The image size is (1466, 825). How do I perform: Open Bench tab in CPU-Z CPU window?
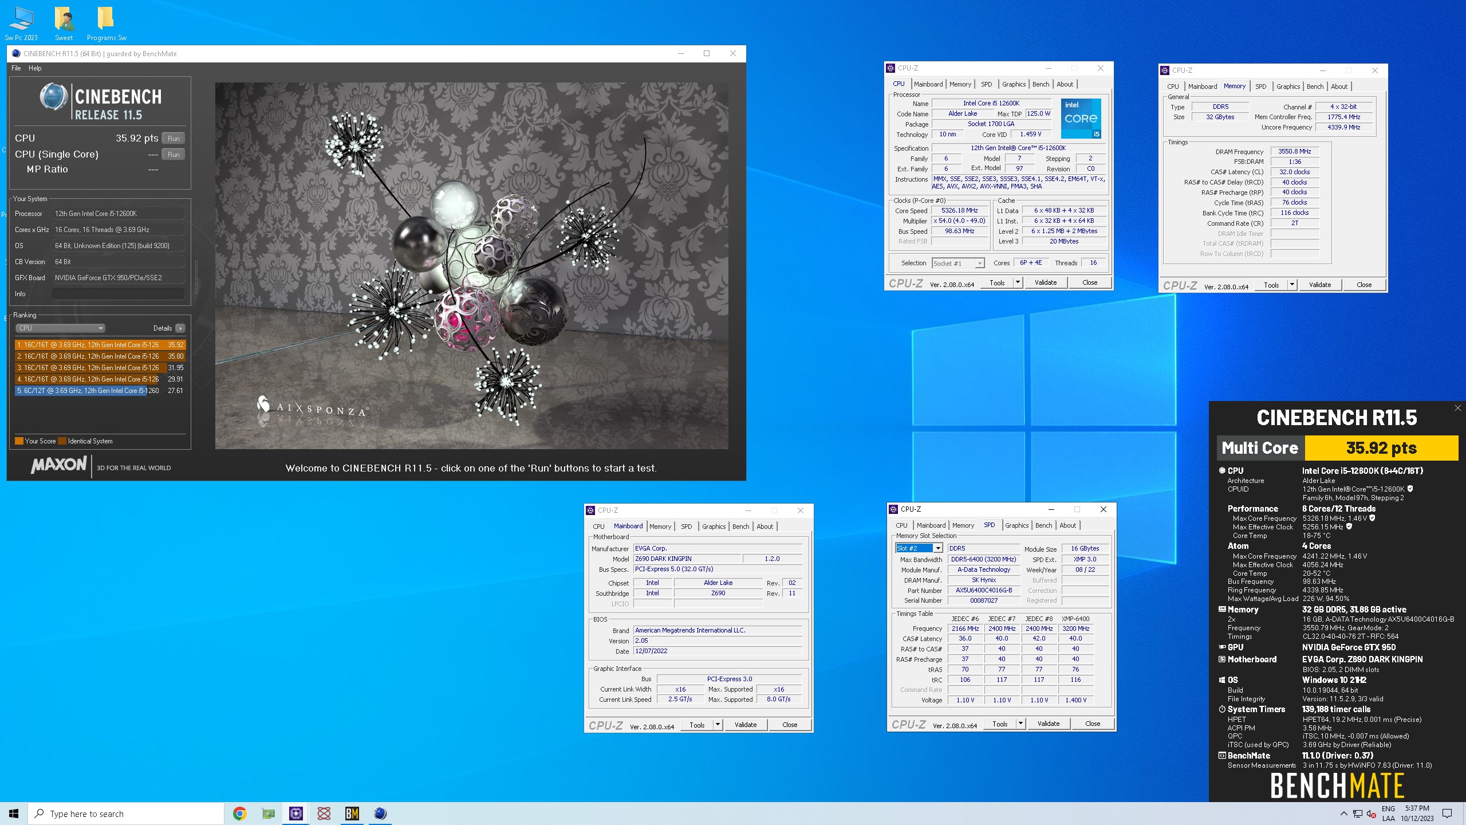click(x=1041, y=84)
